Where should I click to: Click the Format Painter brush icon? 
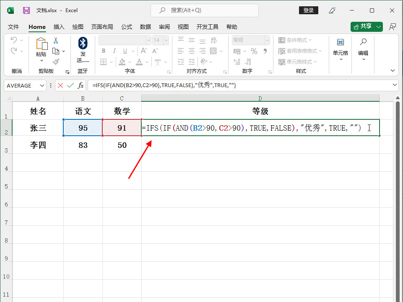pos(56,62)
